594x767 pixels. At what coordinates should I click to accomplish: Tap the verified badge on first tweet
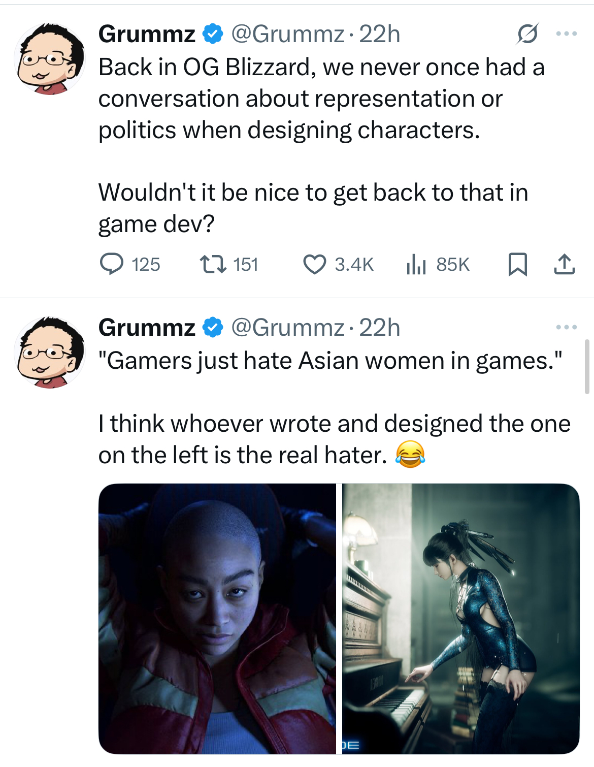pyautogui.click(x=213, y=34)
